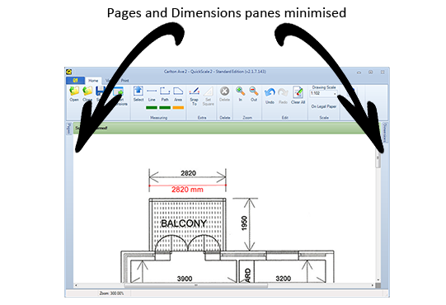Zoom In with the magnifier icon
This screenshot has height=305, width=446.
click(x=241, y=94)
